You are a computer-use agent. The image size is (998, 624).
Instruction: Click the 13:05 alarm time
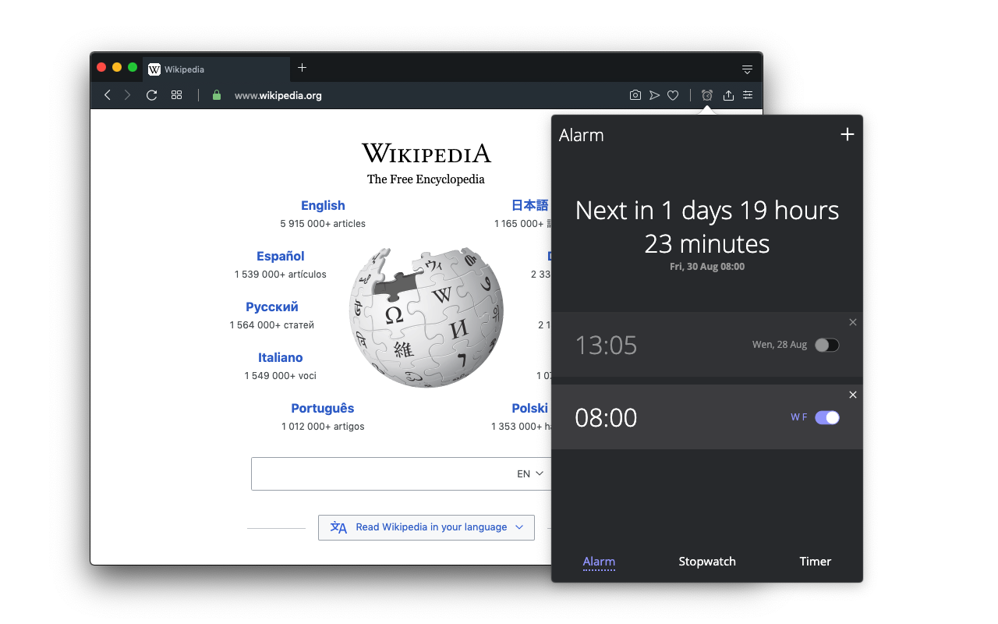(606, 345)
